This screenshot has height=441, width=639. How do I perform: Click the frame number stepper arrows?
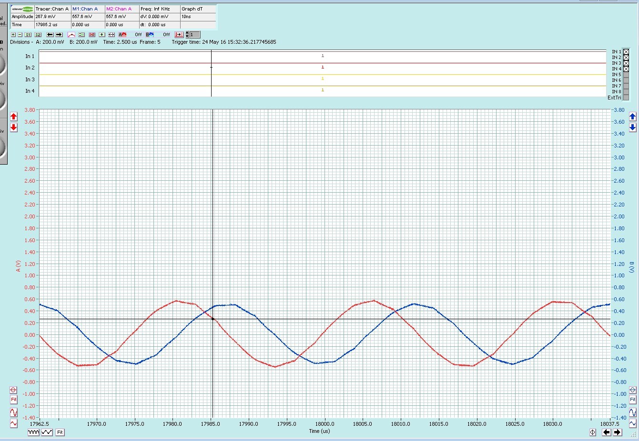(187, 35)
